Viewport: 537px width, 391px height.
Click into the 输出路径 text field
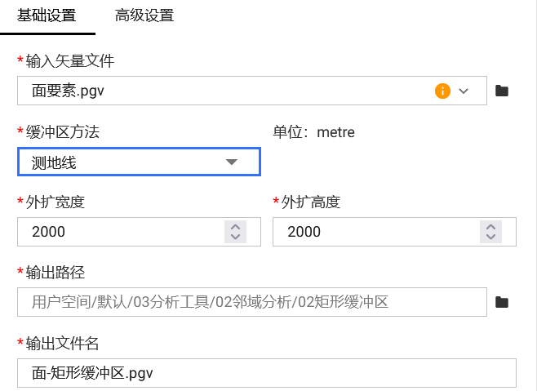[x=245, y=302]
